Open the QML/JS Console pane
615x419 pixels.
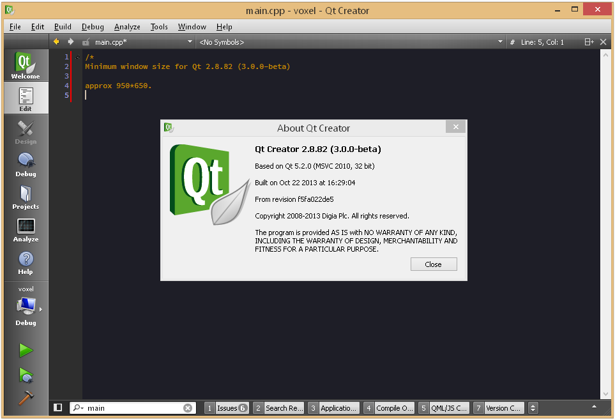444,408
